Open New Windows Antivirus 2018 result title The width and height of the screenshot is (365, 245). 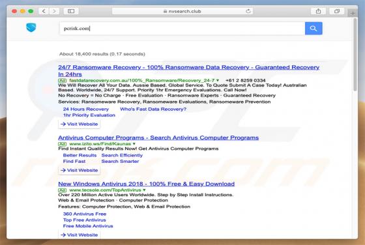click(x=146, y=184)
